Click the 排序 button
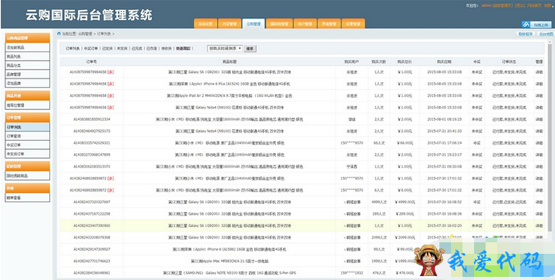This screenshot has width=555, height=280. [250, 48]
